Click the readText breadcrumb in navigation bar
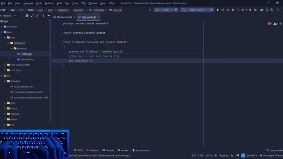Image resolution: width=283 pixels, height=159 pixels. click(117, 10)
